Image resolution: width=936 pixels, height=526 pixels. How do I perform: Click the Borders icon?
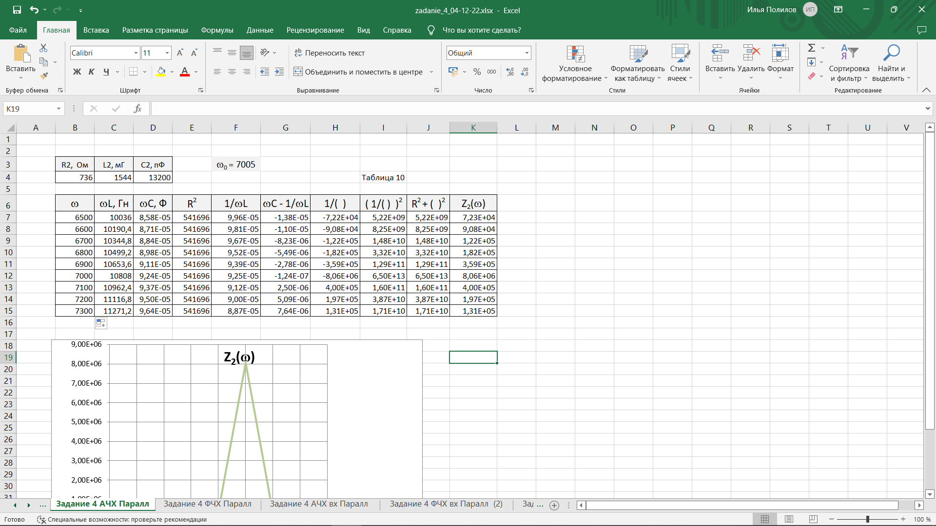[x=133, y=72]
